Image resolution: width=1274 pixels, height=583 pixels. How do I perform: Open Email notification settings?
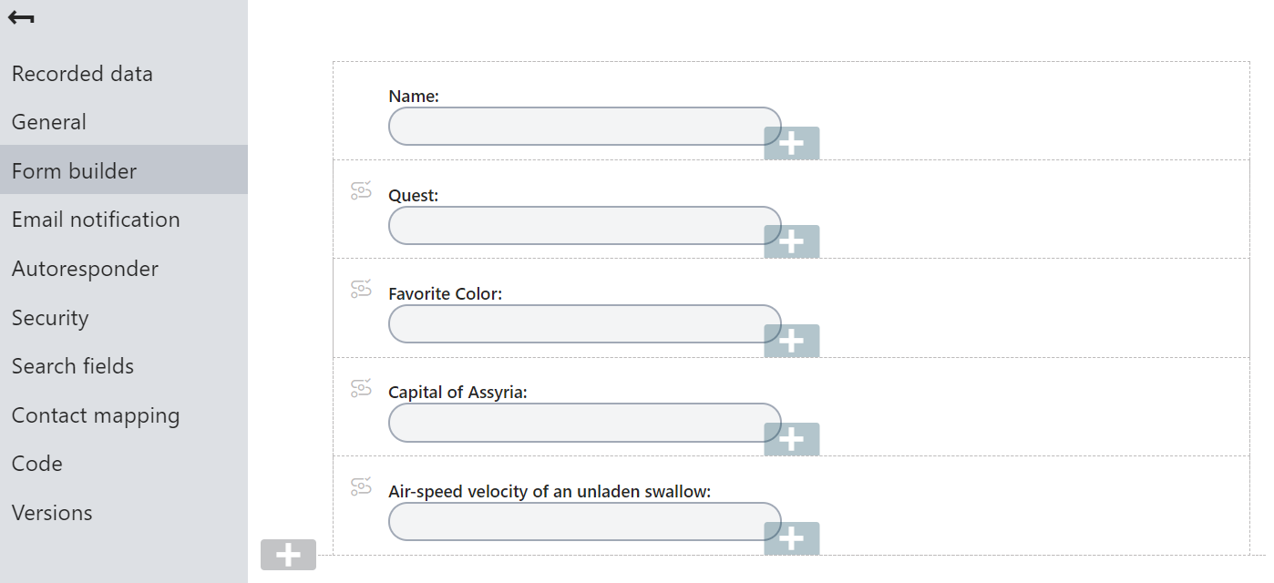coord(95,220)
